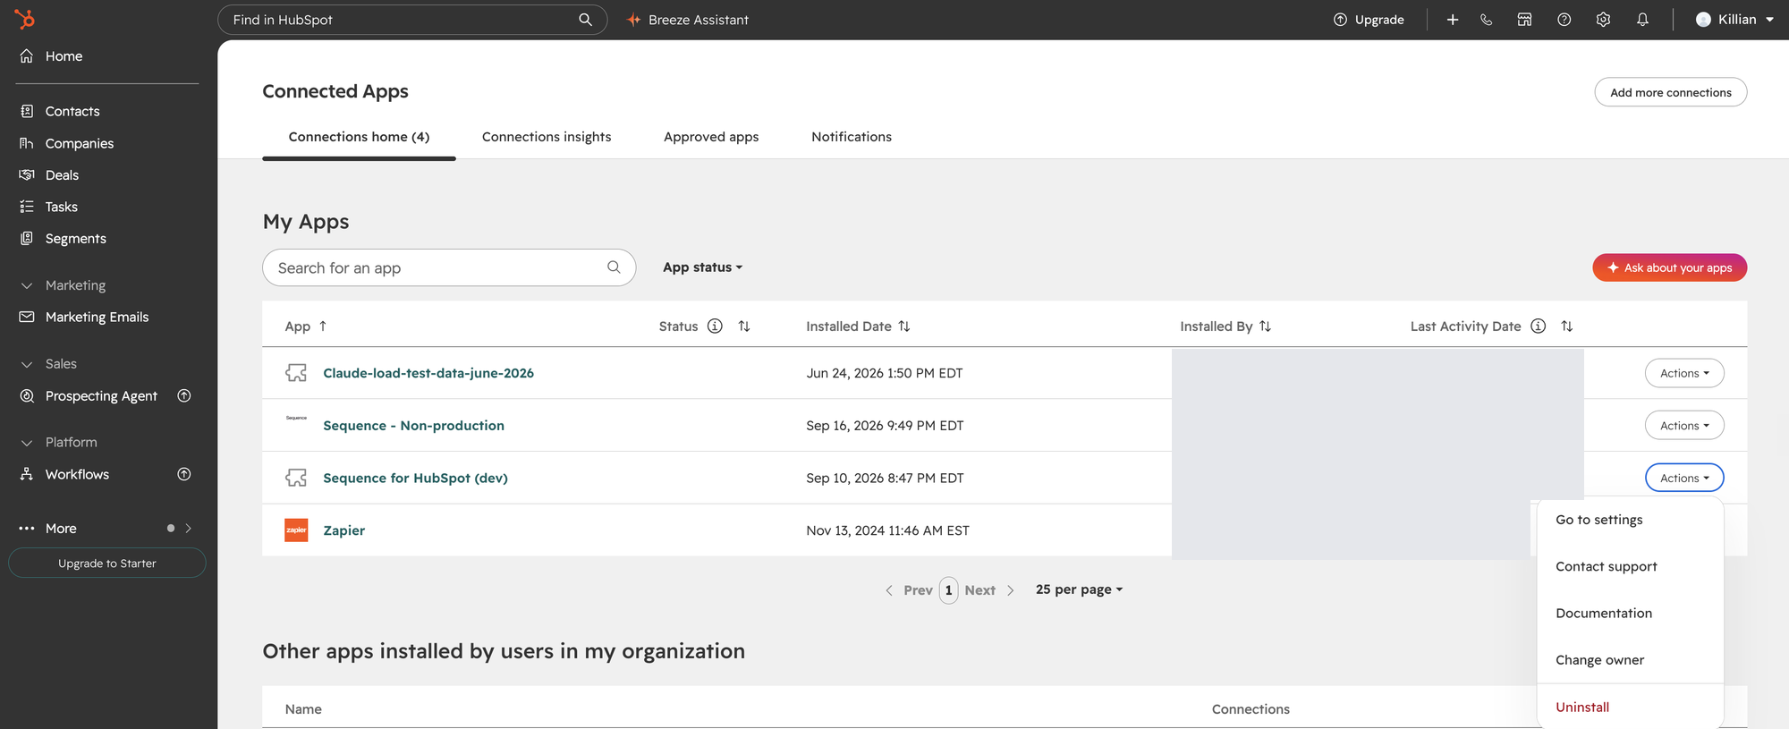1789x729 pixels.
Task: Collapse the Marketing sidebar section
Action: point(27,285)
